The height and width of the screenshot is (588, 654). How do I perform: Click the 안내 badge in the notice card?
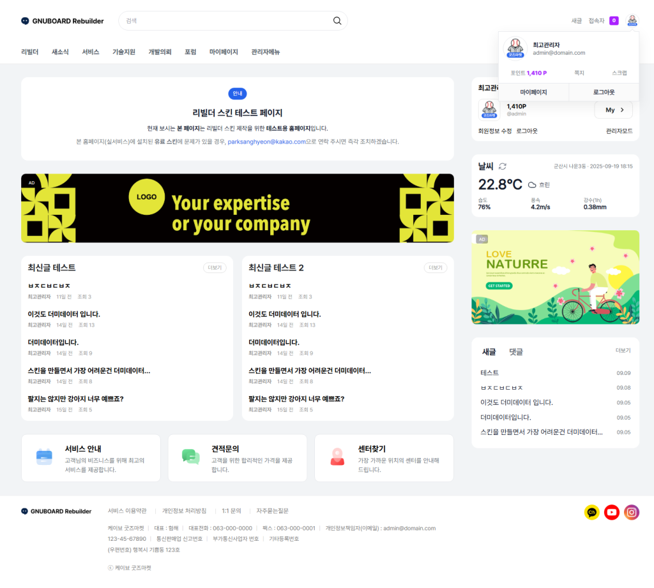(x=238, y=94)
